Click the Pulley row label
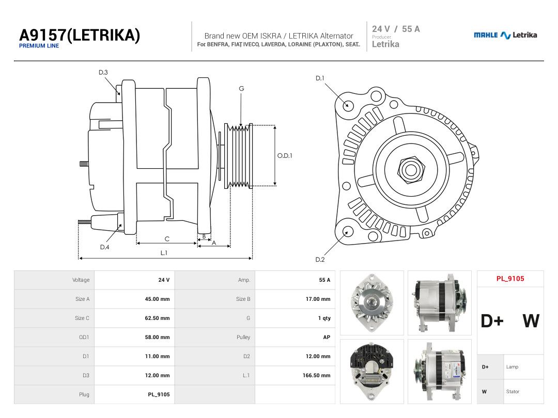 [x=243, y=337]
